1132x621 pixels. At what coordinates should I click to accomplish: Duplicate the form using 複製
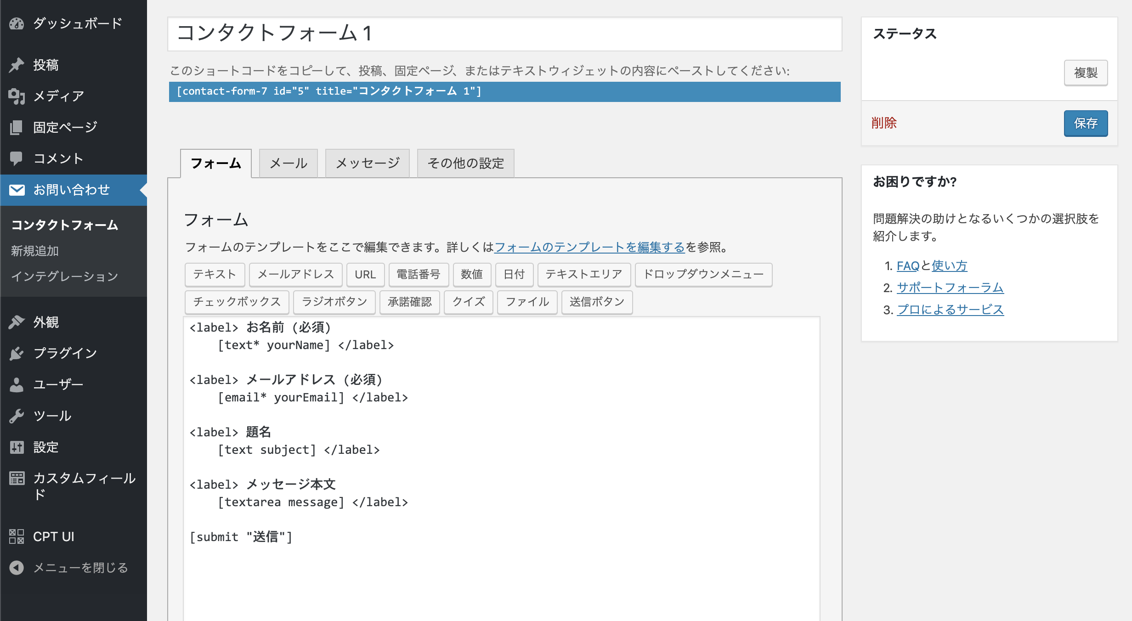click(x=1086, y=72)
